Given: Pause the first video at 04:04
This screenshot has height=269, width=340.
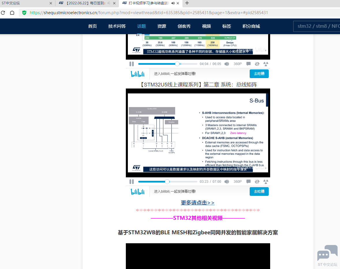Looking at the screenshot, I should click(131, 64).
